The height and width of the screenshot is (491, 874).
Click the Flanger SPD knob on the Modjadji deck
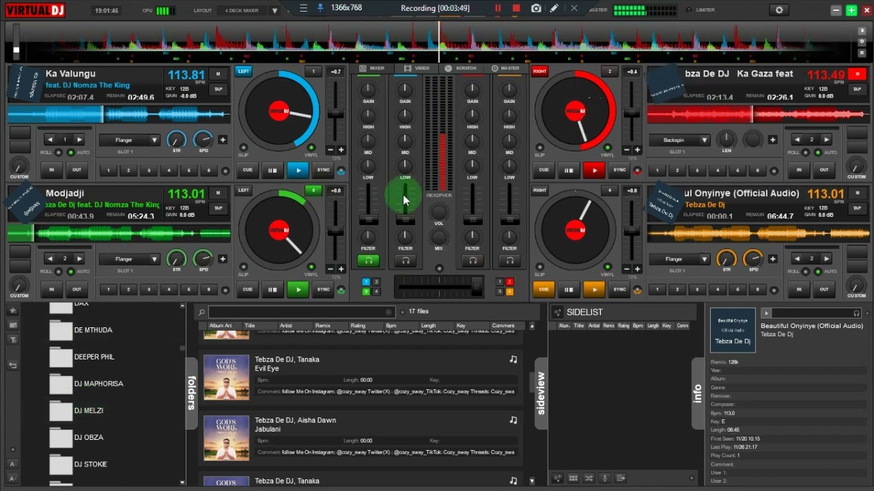[x=203, y=258]
